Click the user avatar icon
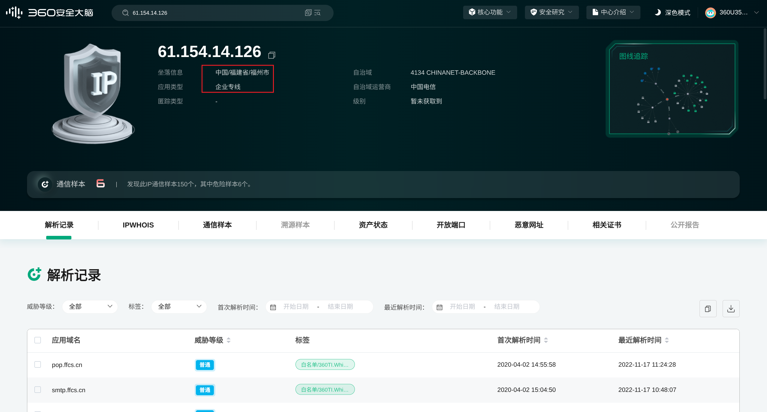This screenshot has height=412, width=767. [710, 13]
